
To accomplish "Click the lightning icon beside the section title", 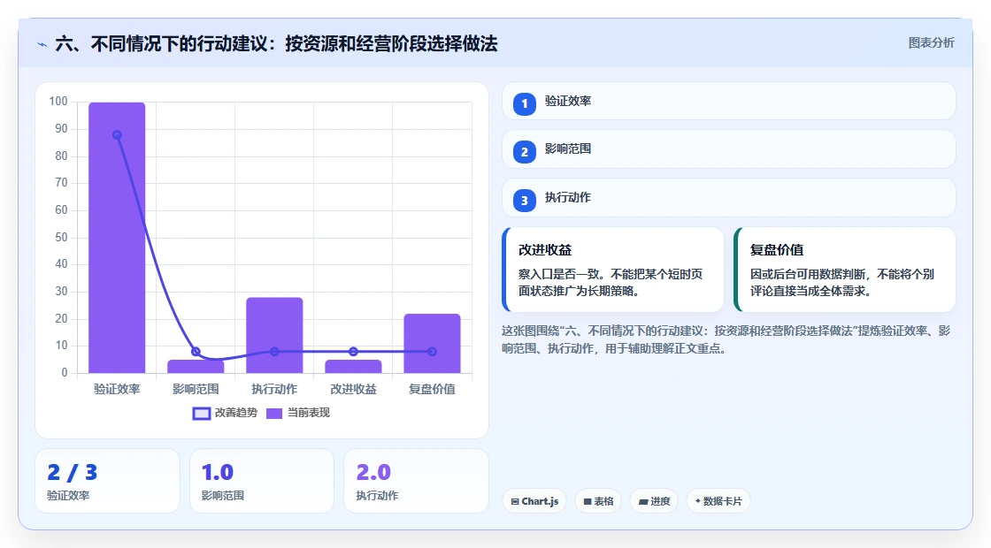I will tap(42, 44).
